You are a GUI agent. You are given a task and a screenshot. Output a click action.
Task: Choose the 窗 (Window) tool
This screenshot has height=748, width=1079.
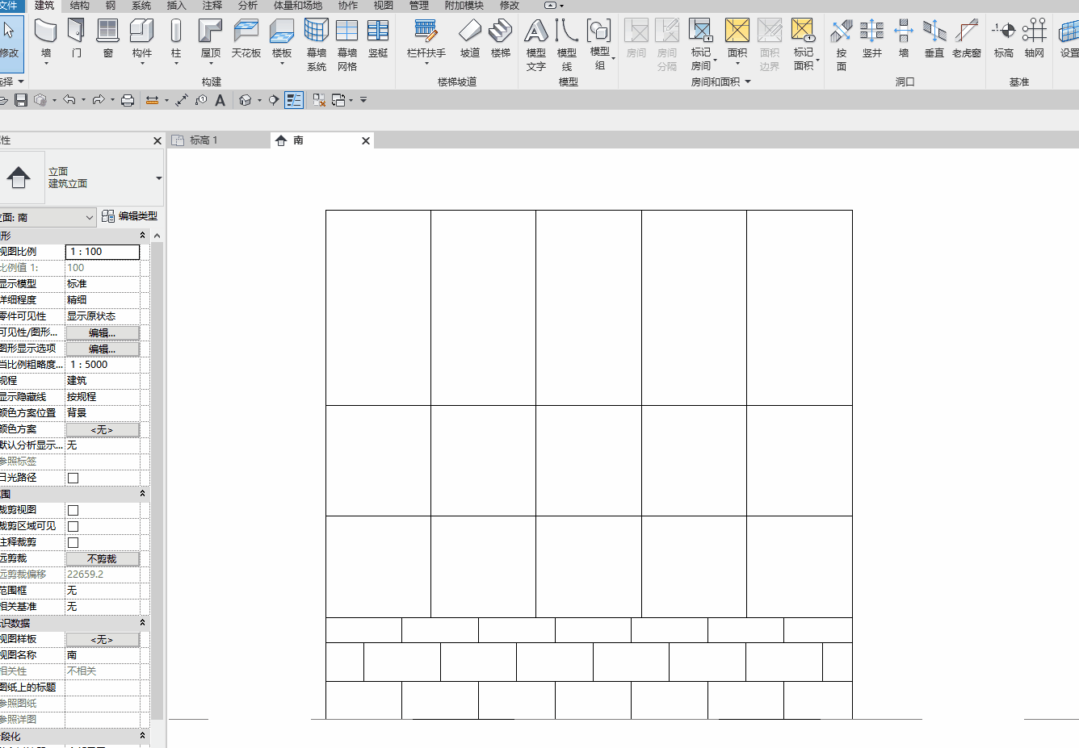[x=107, y=39]
